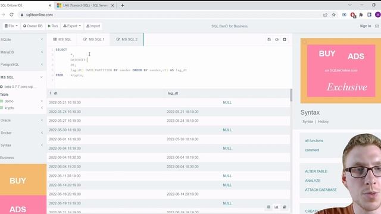
Task: Open a new browser tab
Action: (x=123, y=5)
